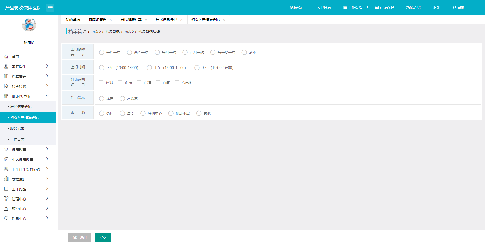Screen dimensions: 485x245
Task: Click the 数据统计 bar chart icon
Action: coord(6,179)
